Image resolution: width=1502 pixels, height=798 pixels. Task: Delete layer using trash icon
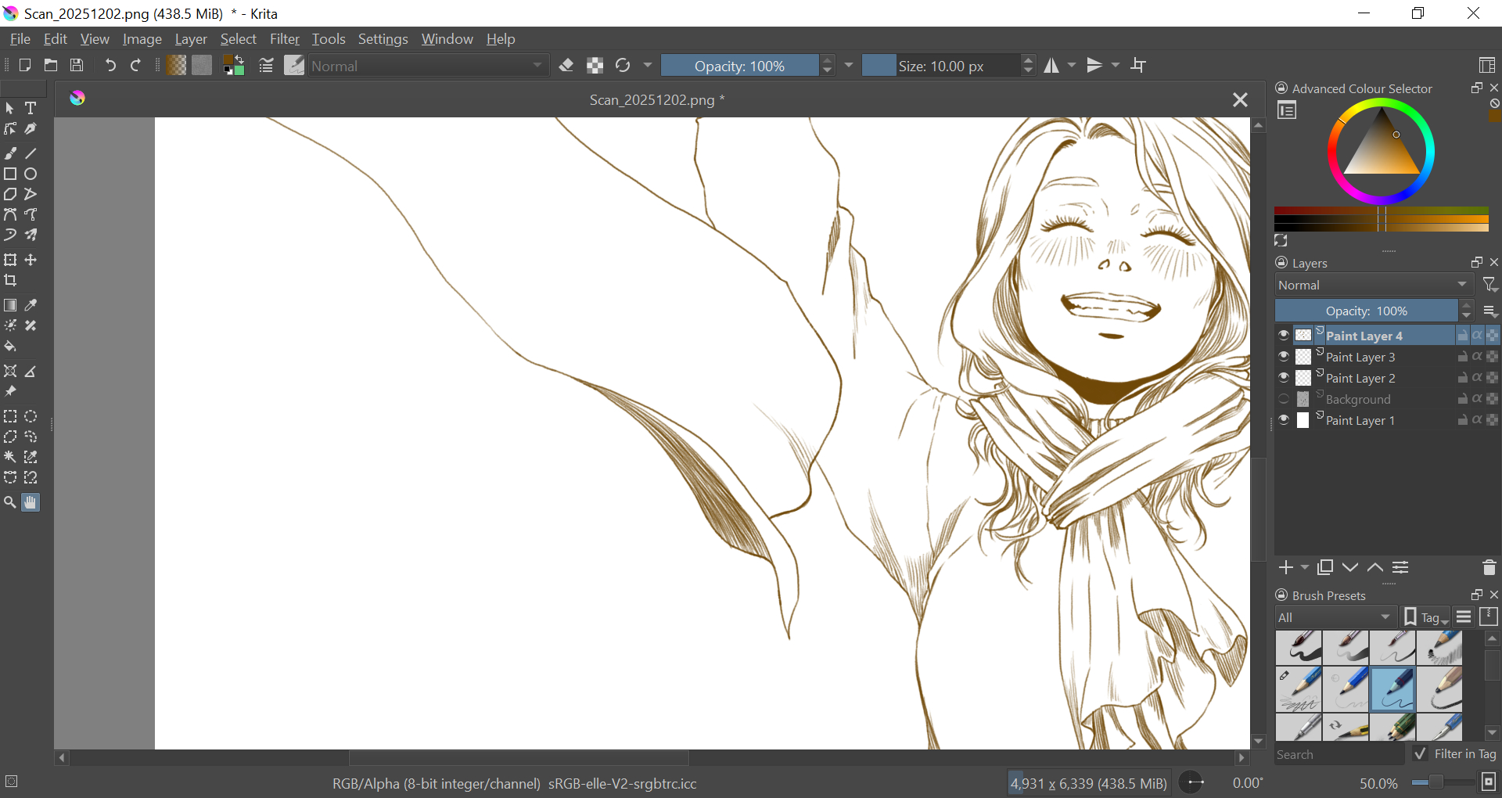[1489, 567]
